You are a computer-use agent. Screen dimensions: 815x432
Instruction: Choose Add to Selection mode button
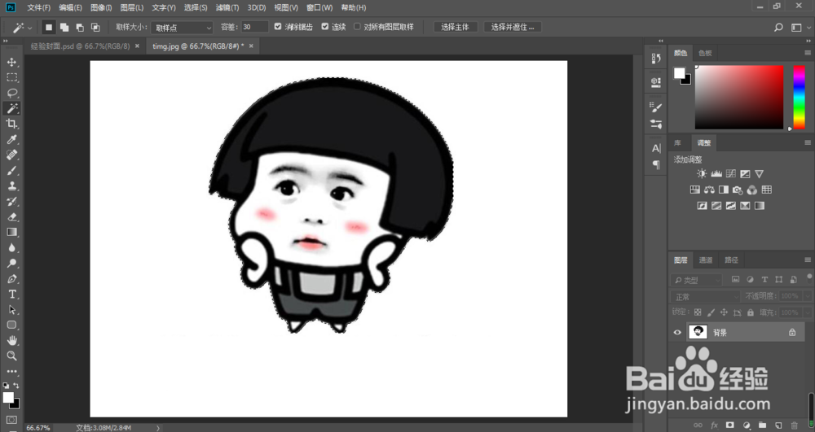(64, 28)
